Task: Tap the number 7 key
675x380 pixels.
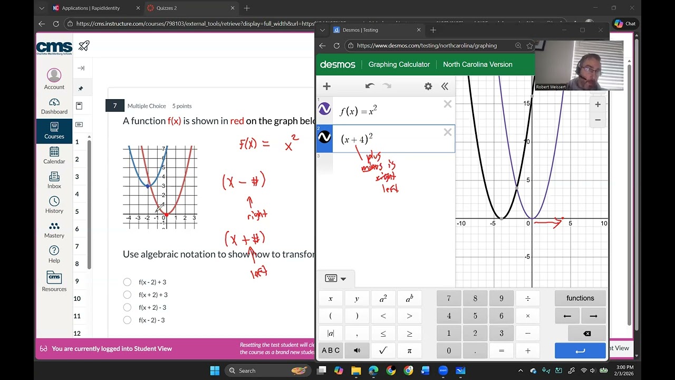Action: 449,299
